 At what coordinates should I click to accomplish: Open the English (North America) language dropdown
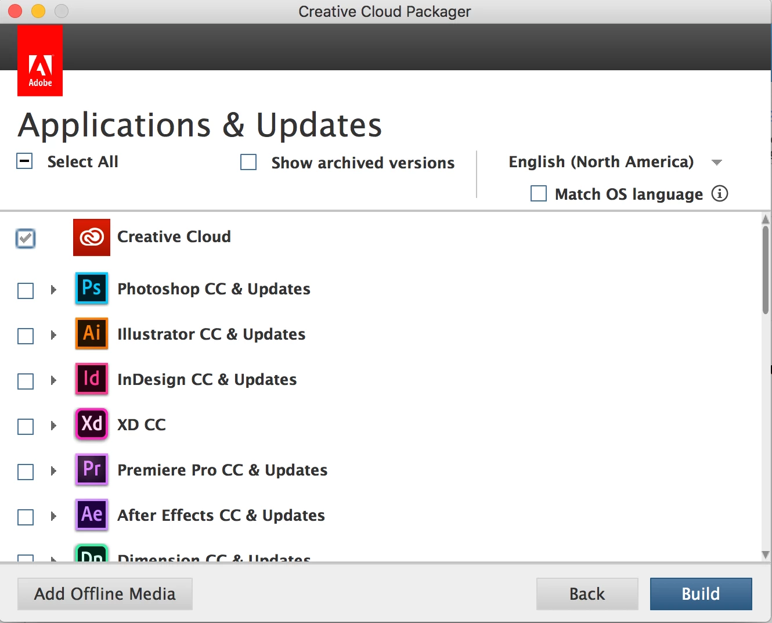click(615, 162)
